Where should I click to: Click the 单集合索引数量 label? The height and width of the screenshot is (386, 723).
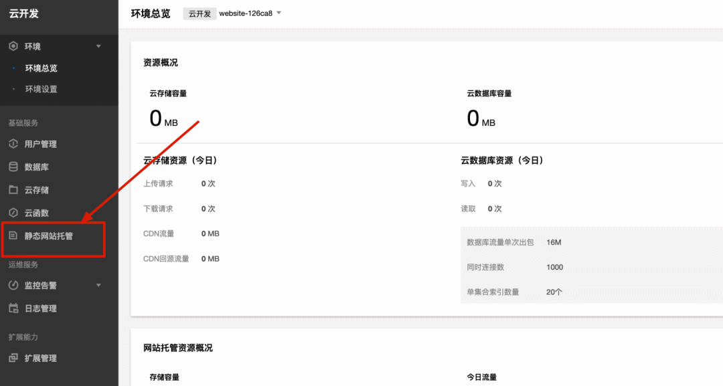493,292
